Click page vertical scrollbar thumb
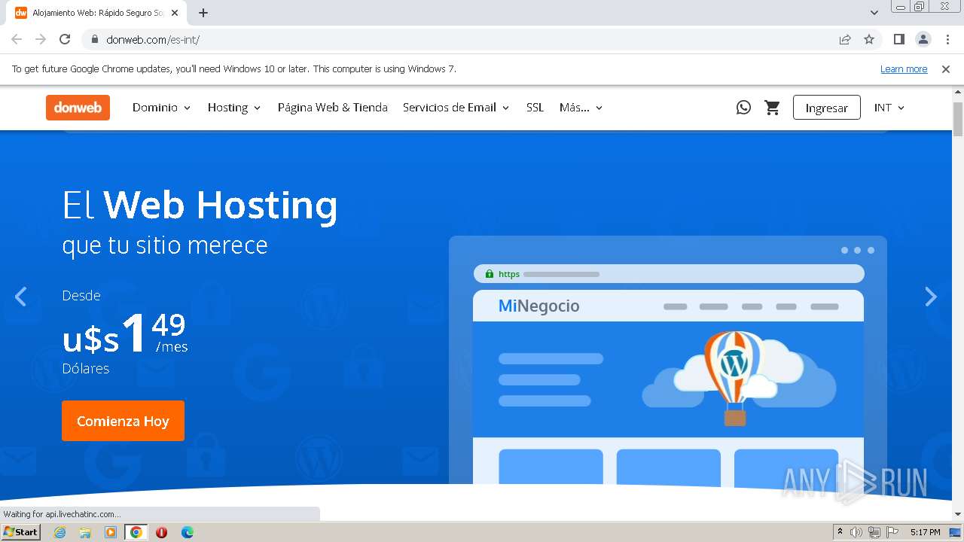Image resolution: width=964 pixels, height=542 pixels. [x=958, y=118]
